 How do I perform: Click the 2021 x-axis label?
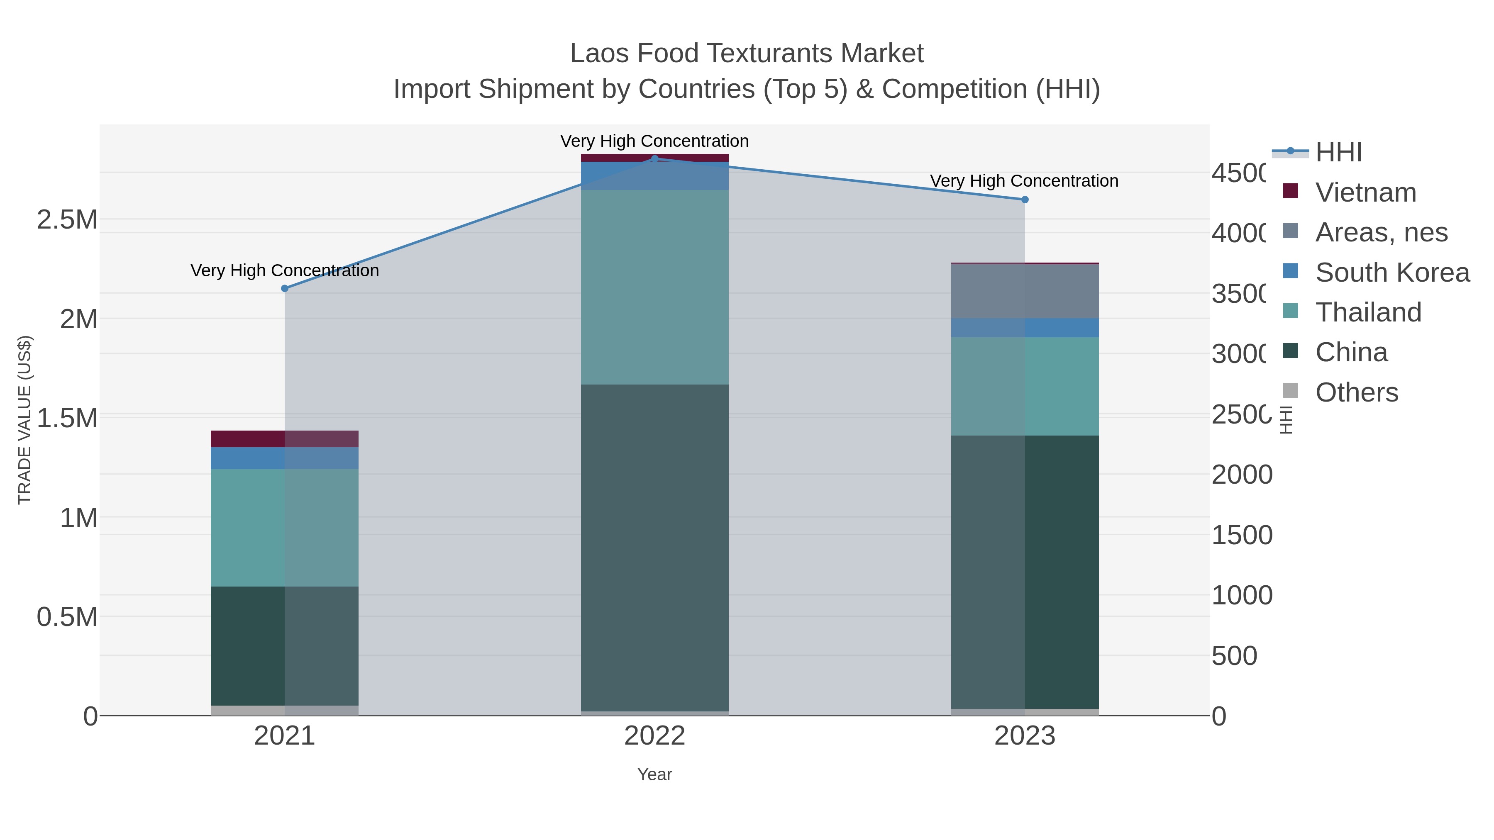click(285, 736)
